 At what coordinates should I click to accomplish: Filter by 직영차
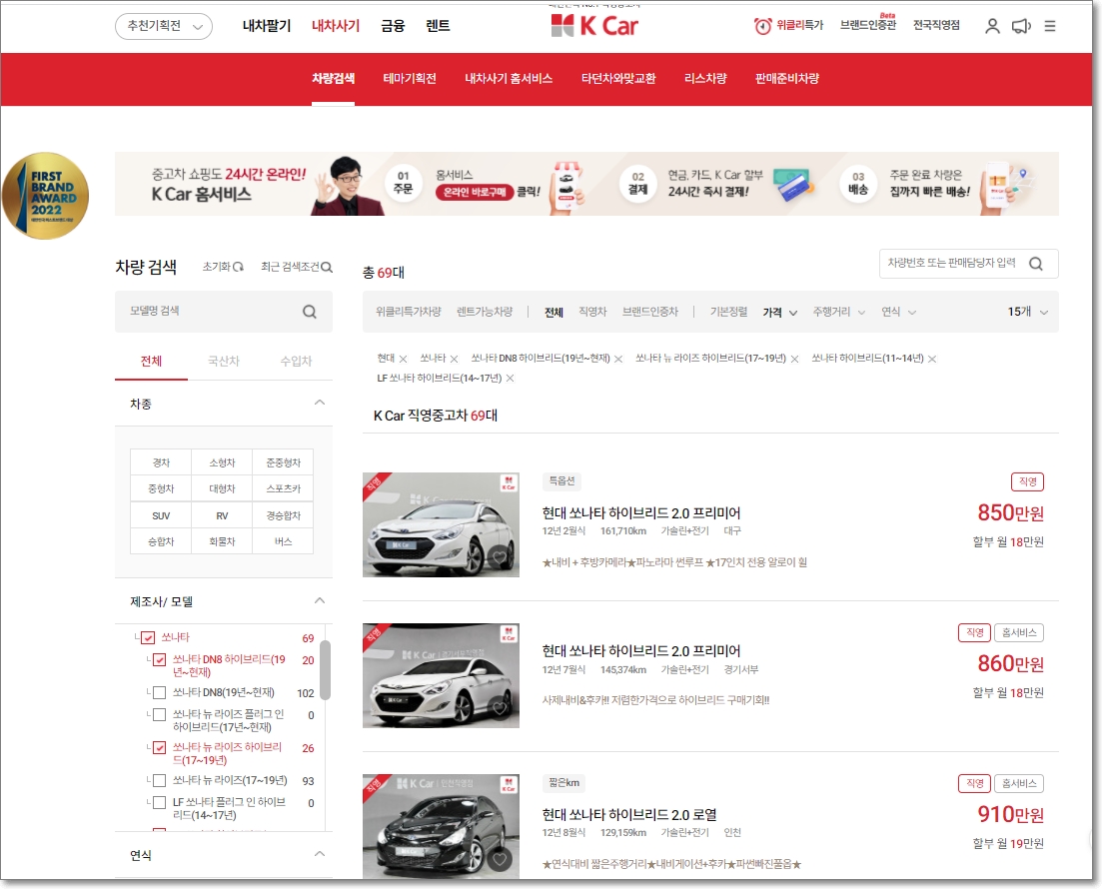[x=592, y=312]
